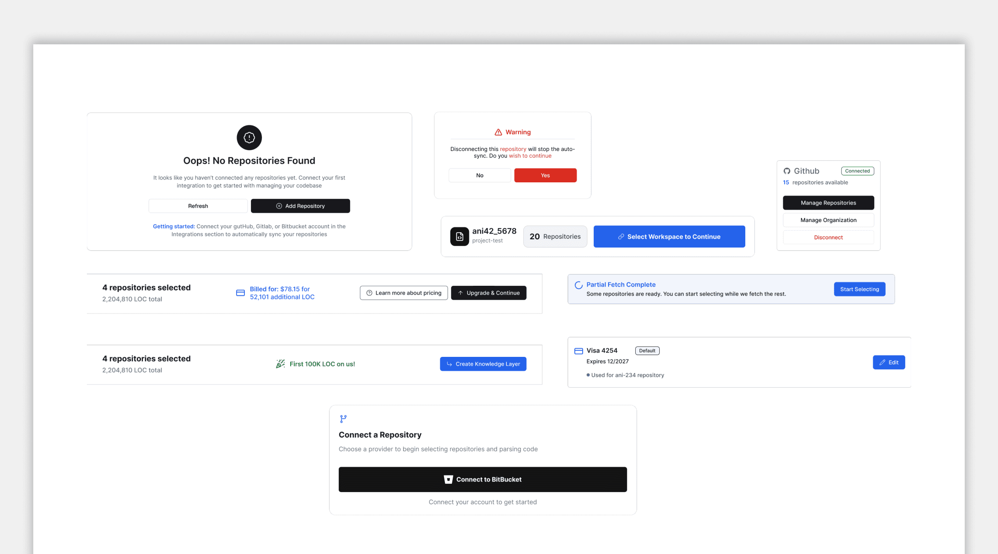This screenshot has height=554, width=998.
Task: Click the ani42_5678 workspace file icon
Action: coord(459,236)
